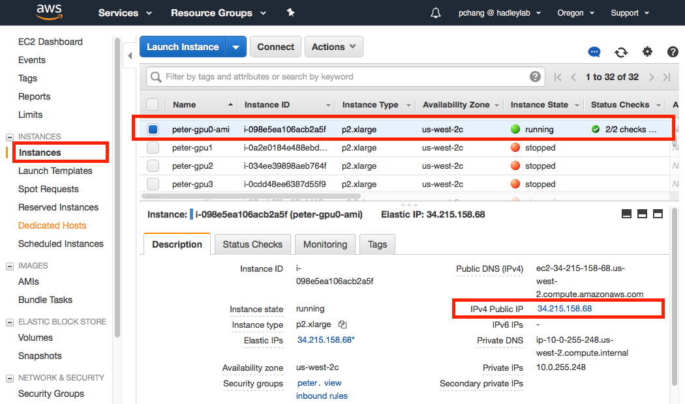Go to previous page of results
The width and height of the screenshot is (685, 404).
tap(573, 78)
